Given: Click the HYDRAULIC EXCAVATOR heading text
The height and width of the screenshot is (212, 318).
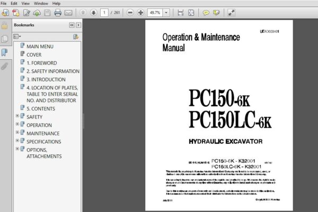Looking at the screenshot, I should click(226, 142).
